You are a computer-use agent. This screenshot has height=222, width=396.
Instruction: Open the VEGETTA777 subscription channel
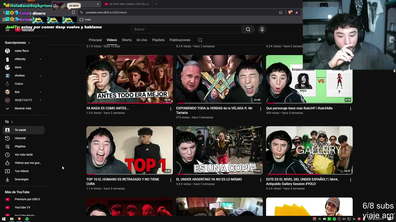(x=24, y=100)
